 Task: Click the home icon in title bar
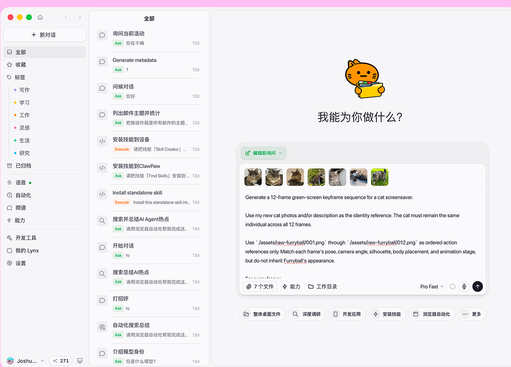pos(40,17)
